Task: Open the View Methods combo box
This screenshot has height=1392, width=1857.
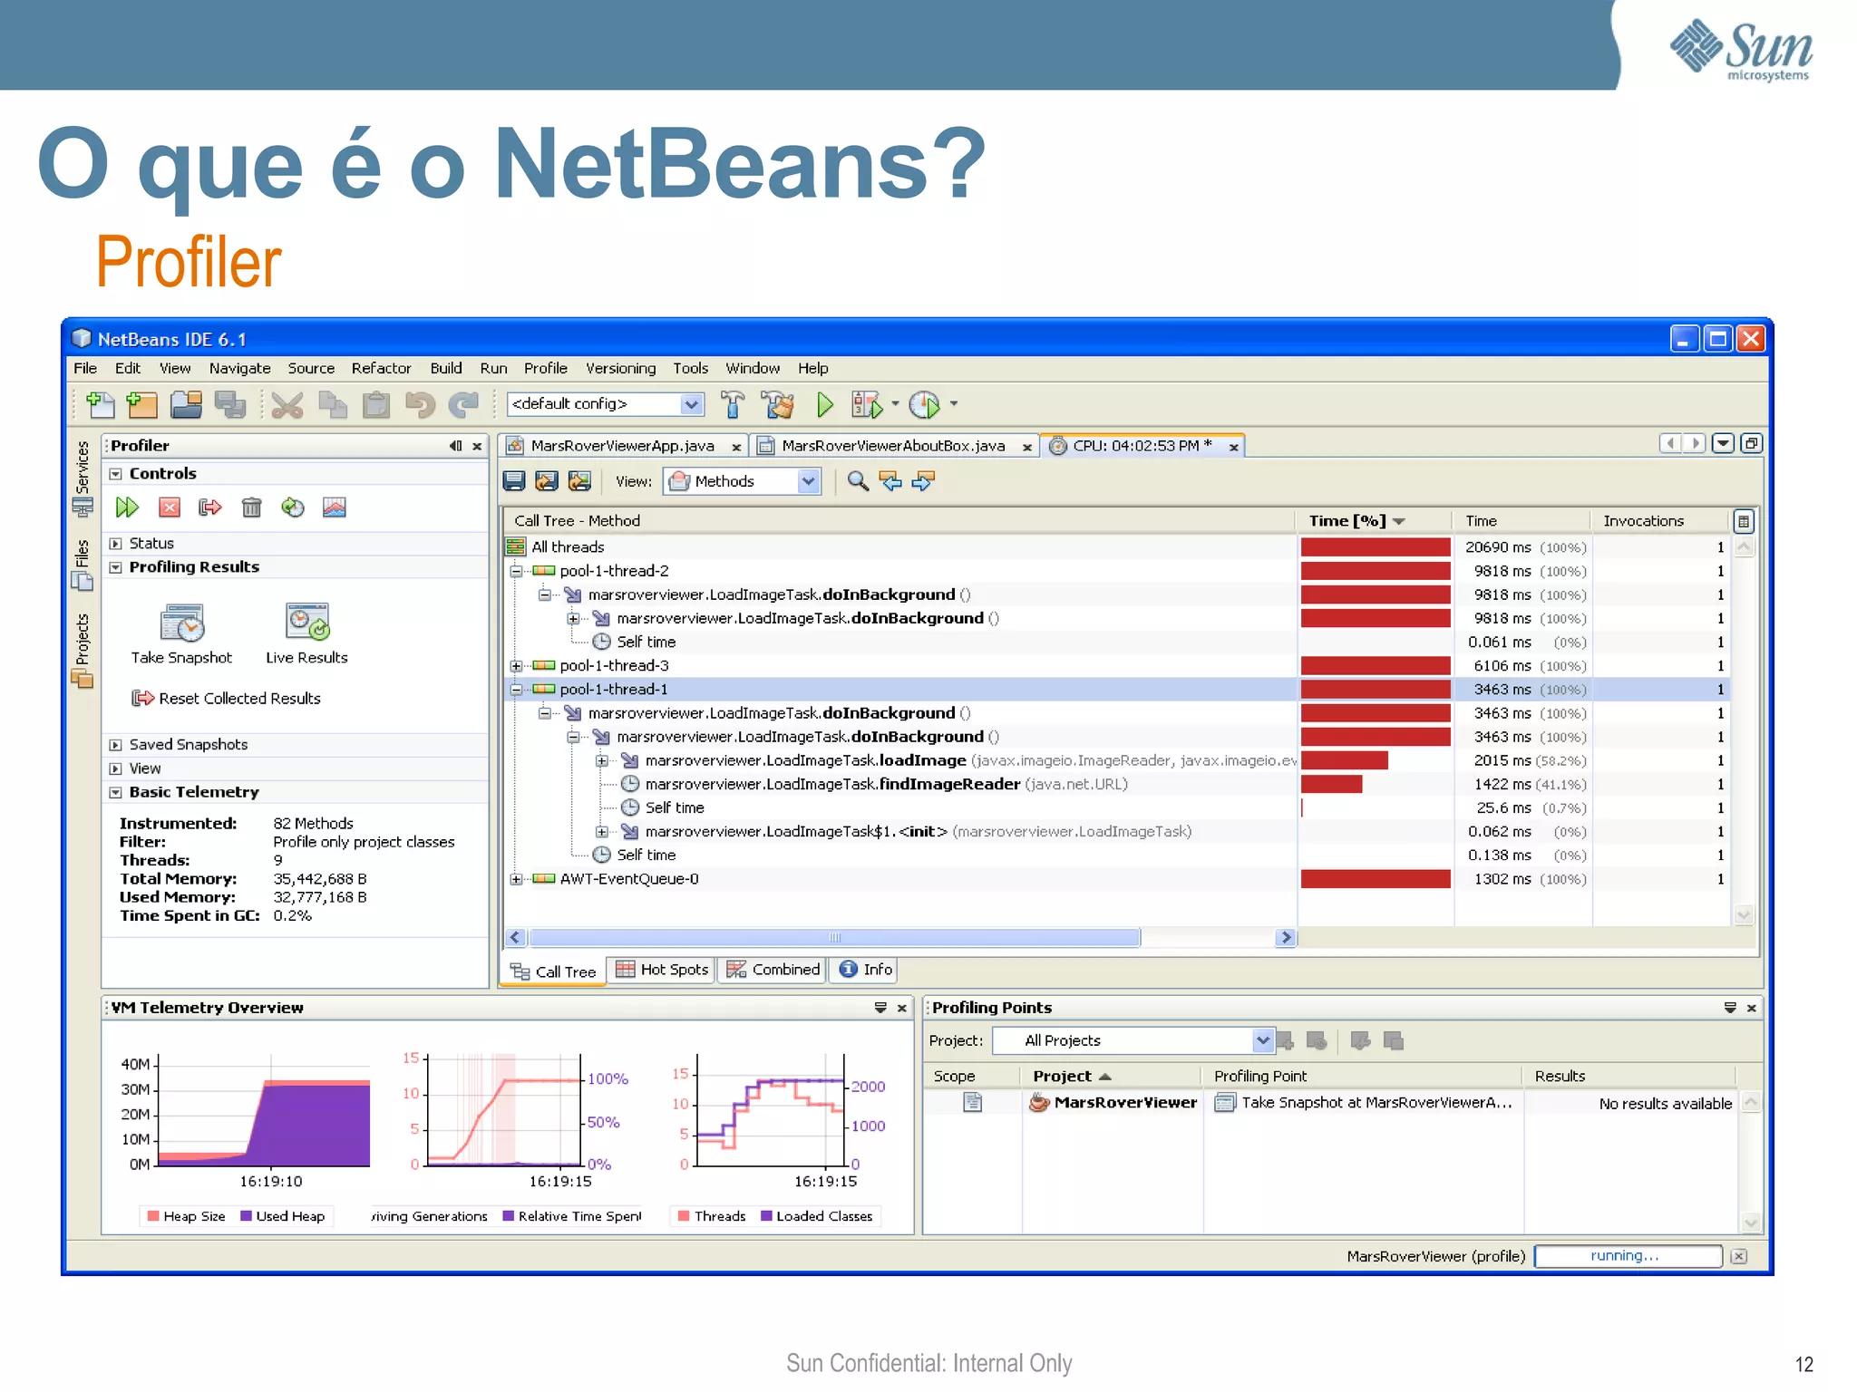Action: click(742, 481)
